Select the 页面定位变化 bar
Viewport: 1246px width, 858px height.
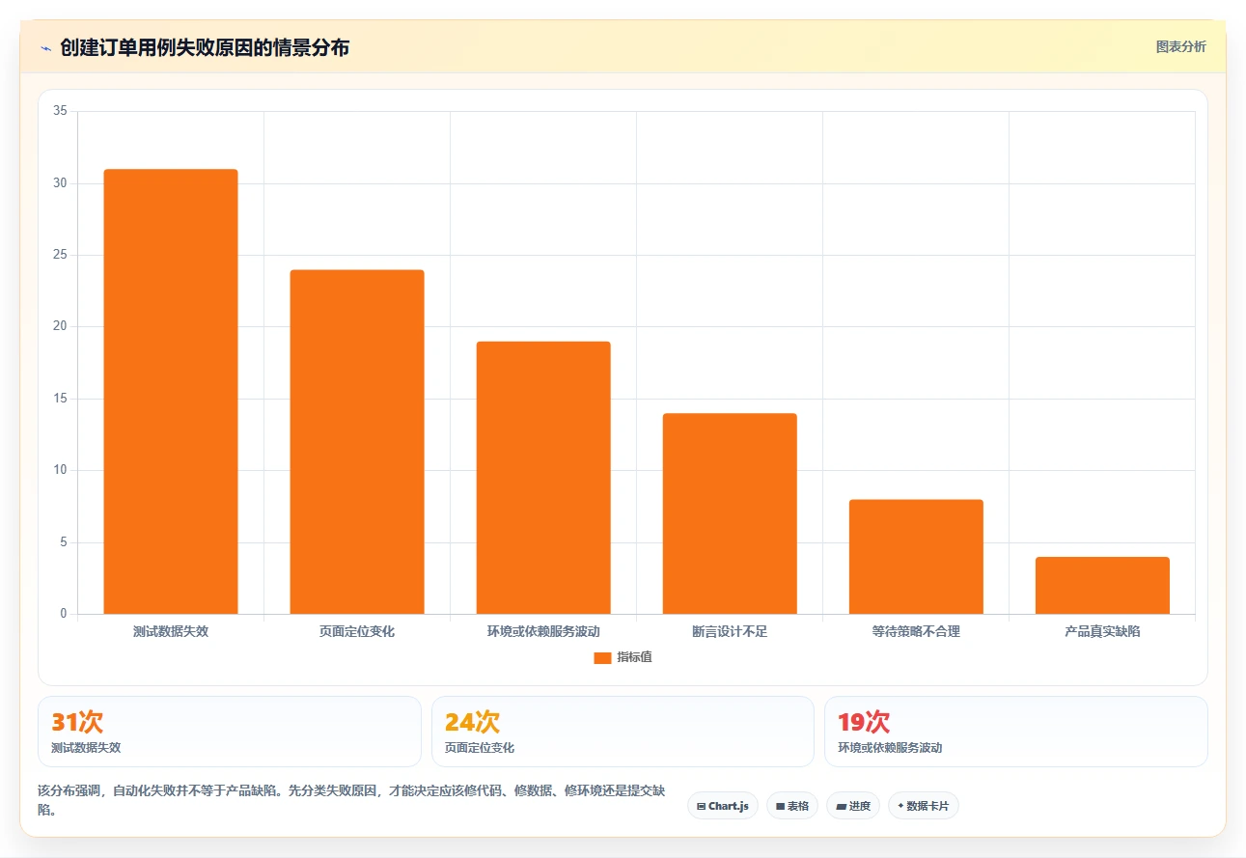pyautogui.click(x=357, y=441)
